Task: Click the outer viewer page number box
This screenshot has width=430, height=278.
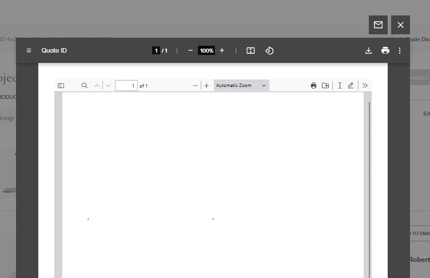Action: [x=156, y=50]
